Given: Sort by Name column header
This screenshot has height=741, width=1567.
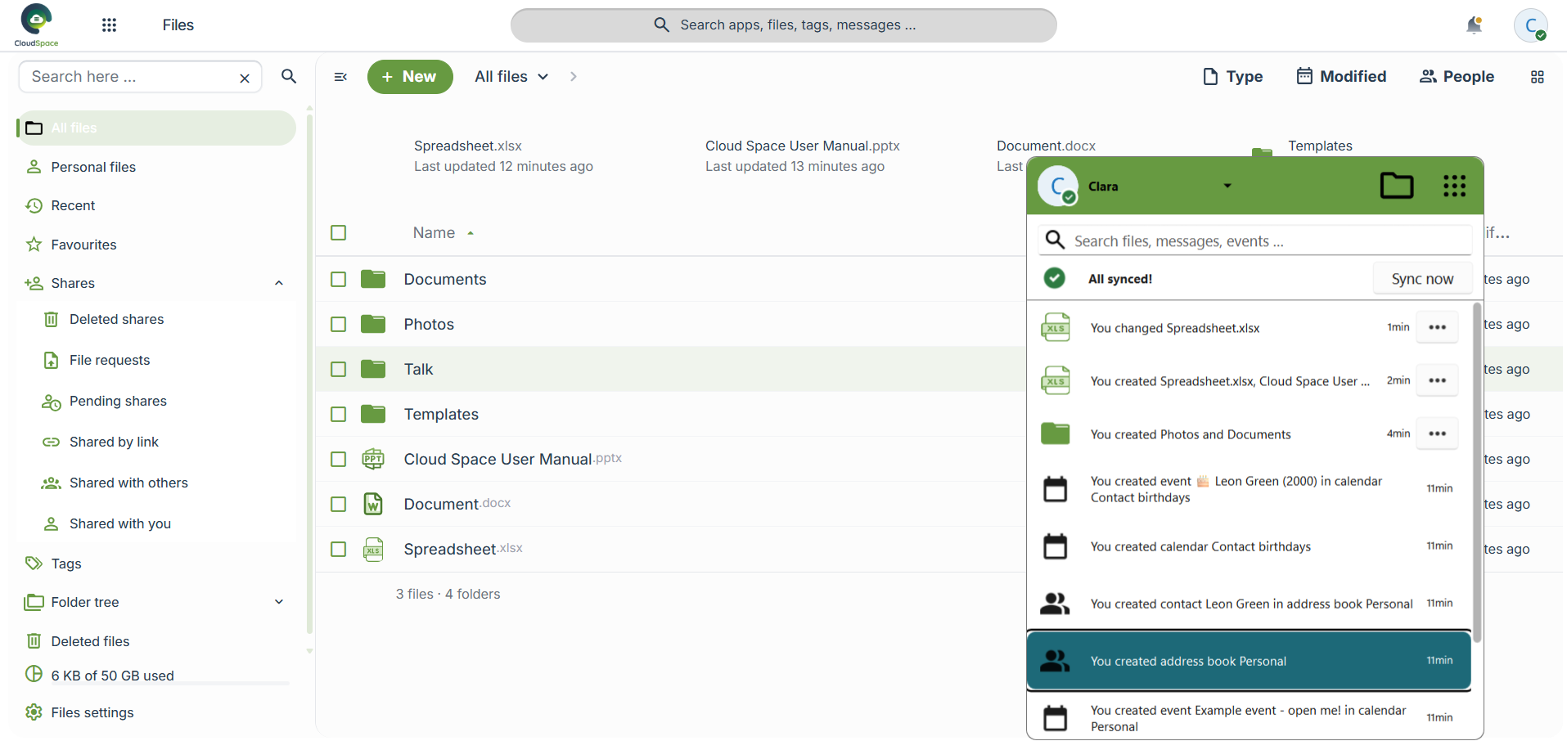Looking at the screenshot, I should pos(443,233).
